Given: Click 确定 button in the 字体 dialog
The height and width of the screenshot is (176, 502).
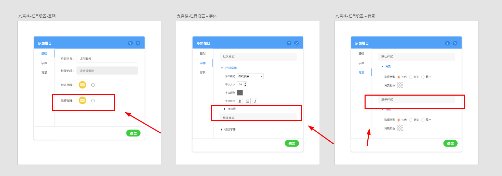Looking at the screenshot, I should coord(292,143).
